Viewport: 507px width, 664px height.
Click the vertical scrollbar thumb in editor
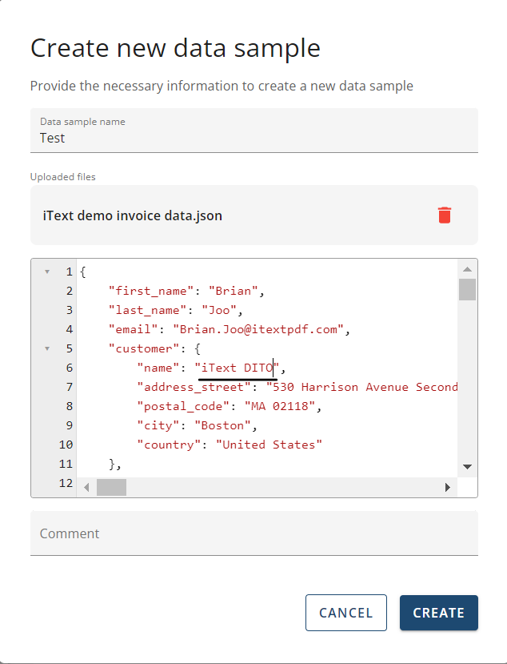467,289
